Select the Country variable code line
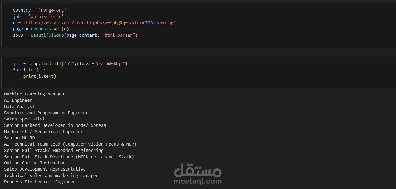Image resolution: width=396 pixels, height=189 pixels. click(x=39, y=10)
